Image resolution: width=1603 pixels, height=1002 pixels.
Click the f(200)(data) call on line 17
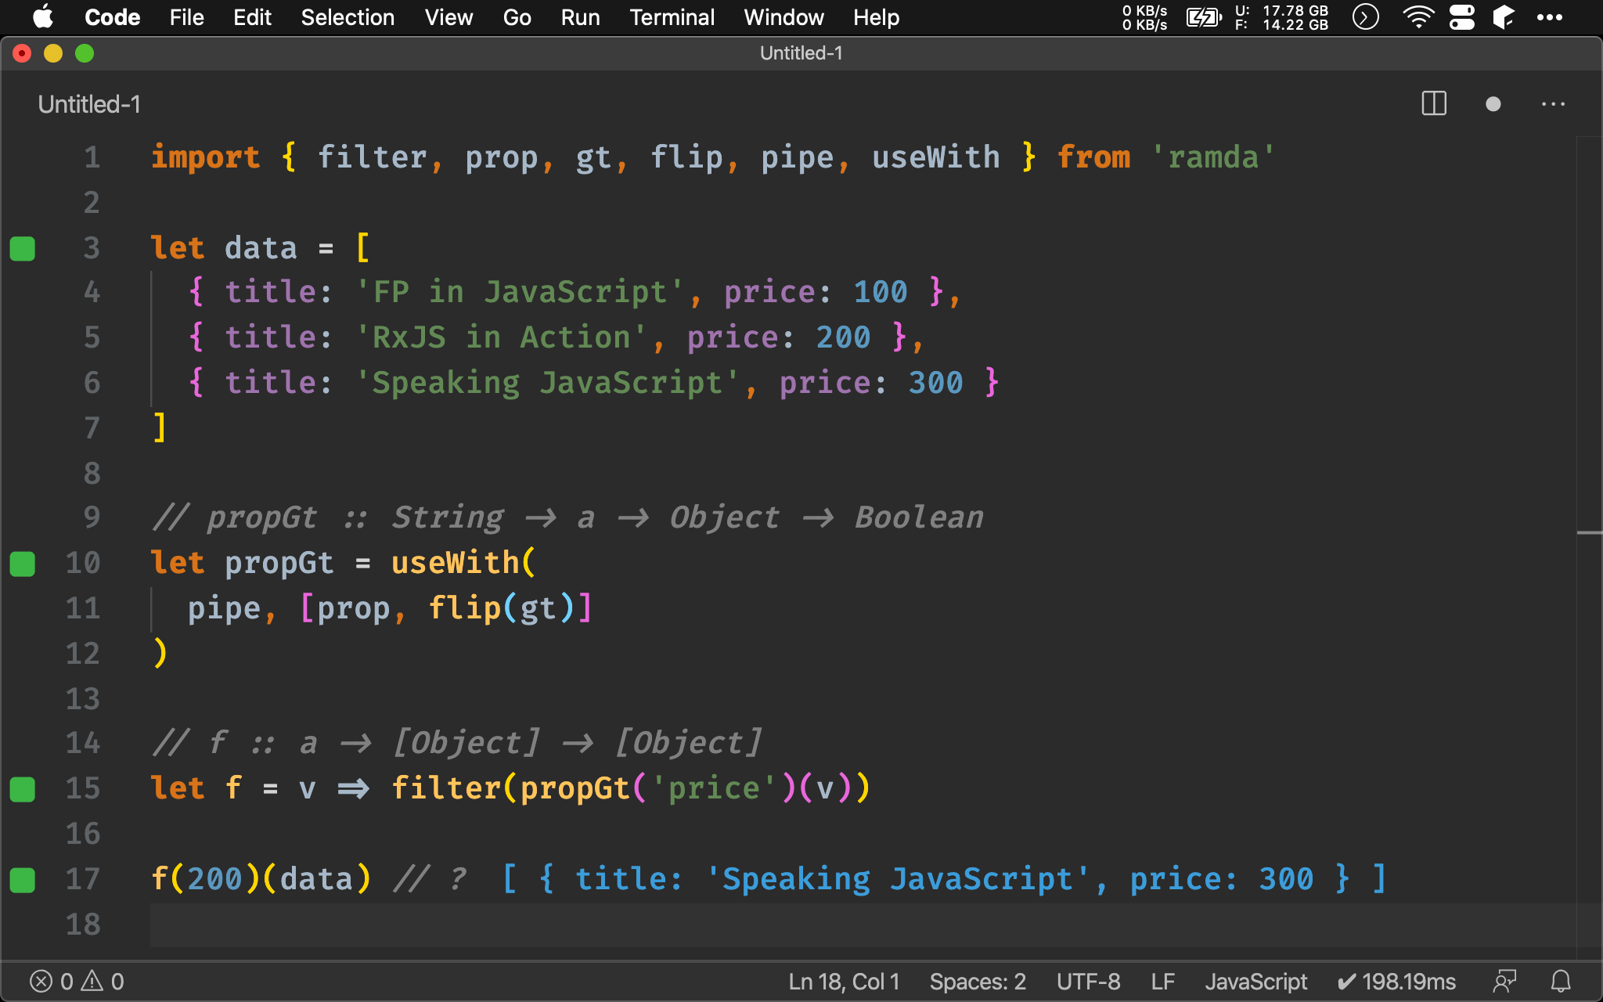coord(261,879)
